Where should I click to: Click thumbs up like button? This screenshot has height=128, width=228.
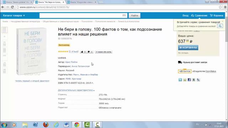(83, 52)
